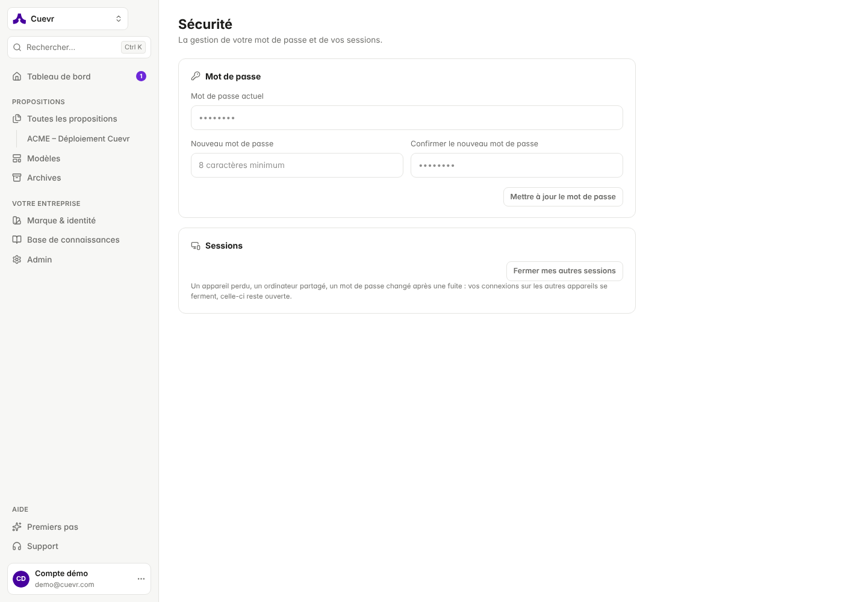This screenshot has height=602, width=867.
Task: Go to Admin settings
Action: click(x=79, y=259)
